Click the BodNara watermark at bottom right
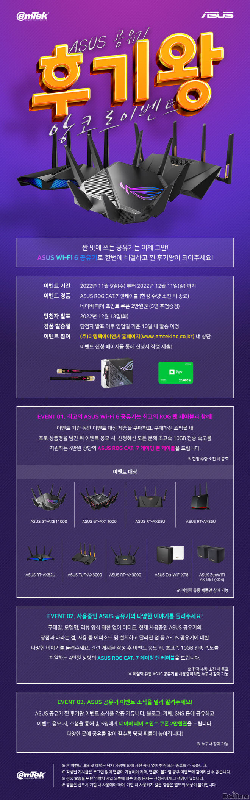250x800 pixels. pos(236,795)
